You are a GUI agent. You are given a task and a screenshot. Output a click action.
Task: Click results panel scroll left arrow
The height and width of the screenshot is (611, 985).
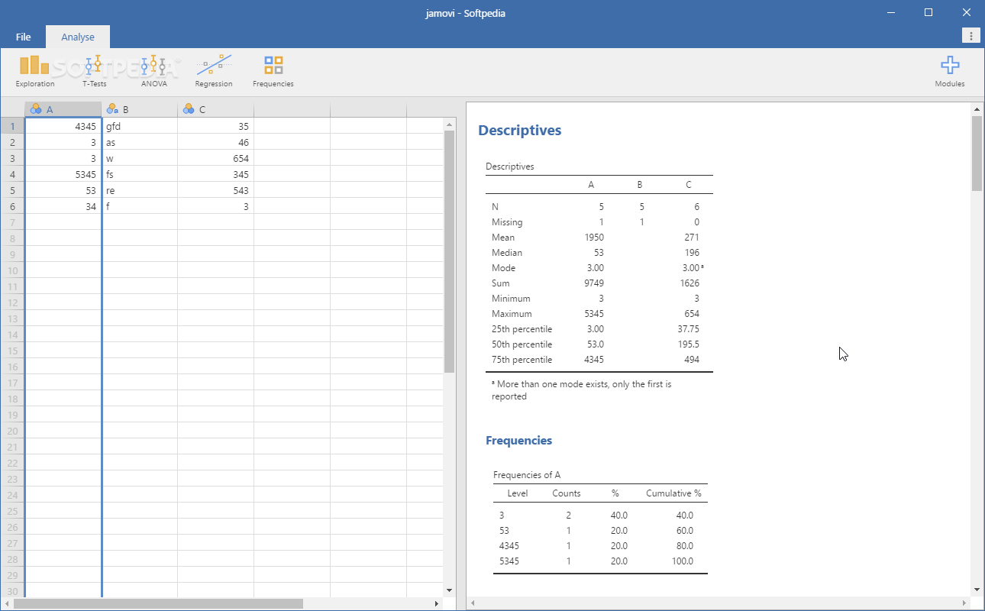point(473,603)
